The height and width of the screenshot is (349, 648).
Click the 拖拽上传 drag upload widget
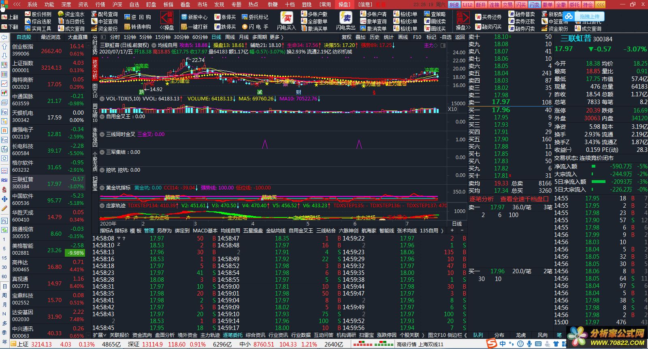tap(584, 16)
